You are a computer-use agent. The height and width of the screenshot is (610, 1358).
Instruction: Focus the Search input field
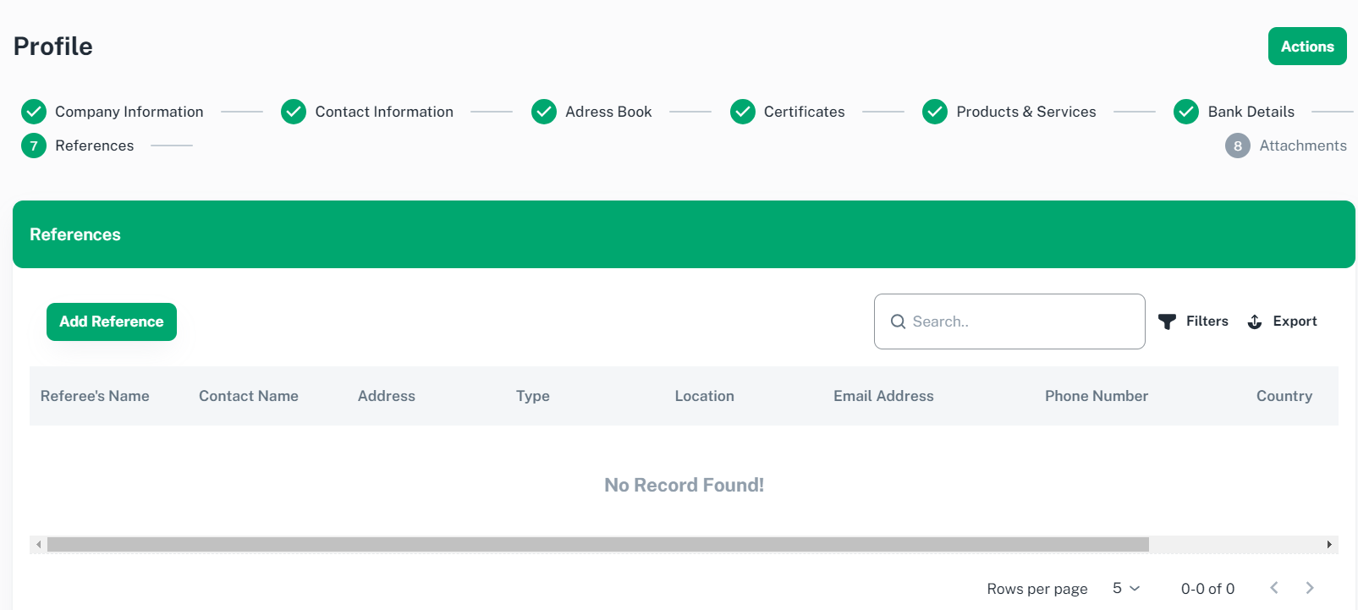click(1020, 321)
